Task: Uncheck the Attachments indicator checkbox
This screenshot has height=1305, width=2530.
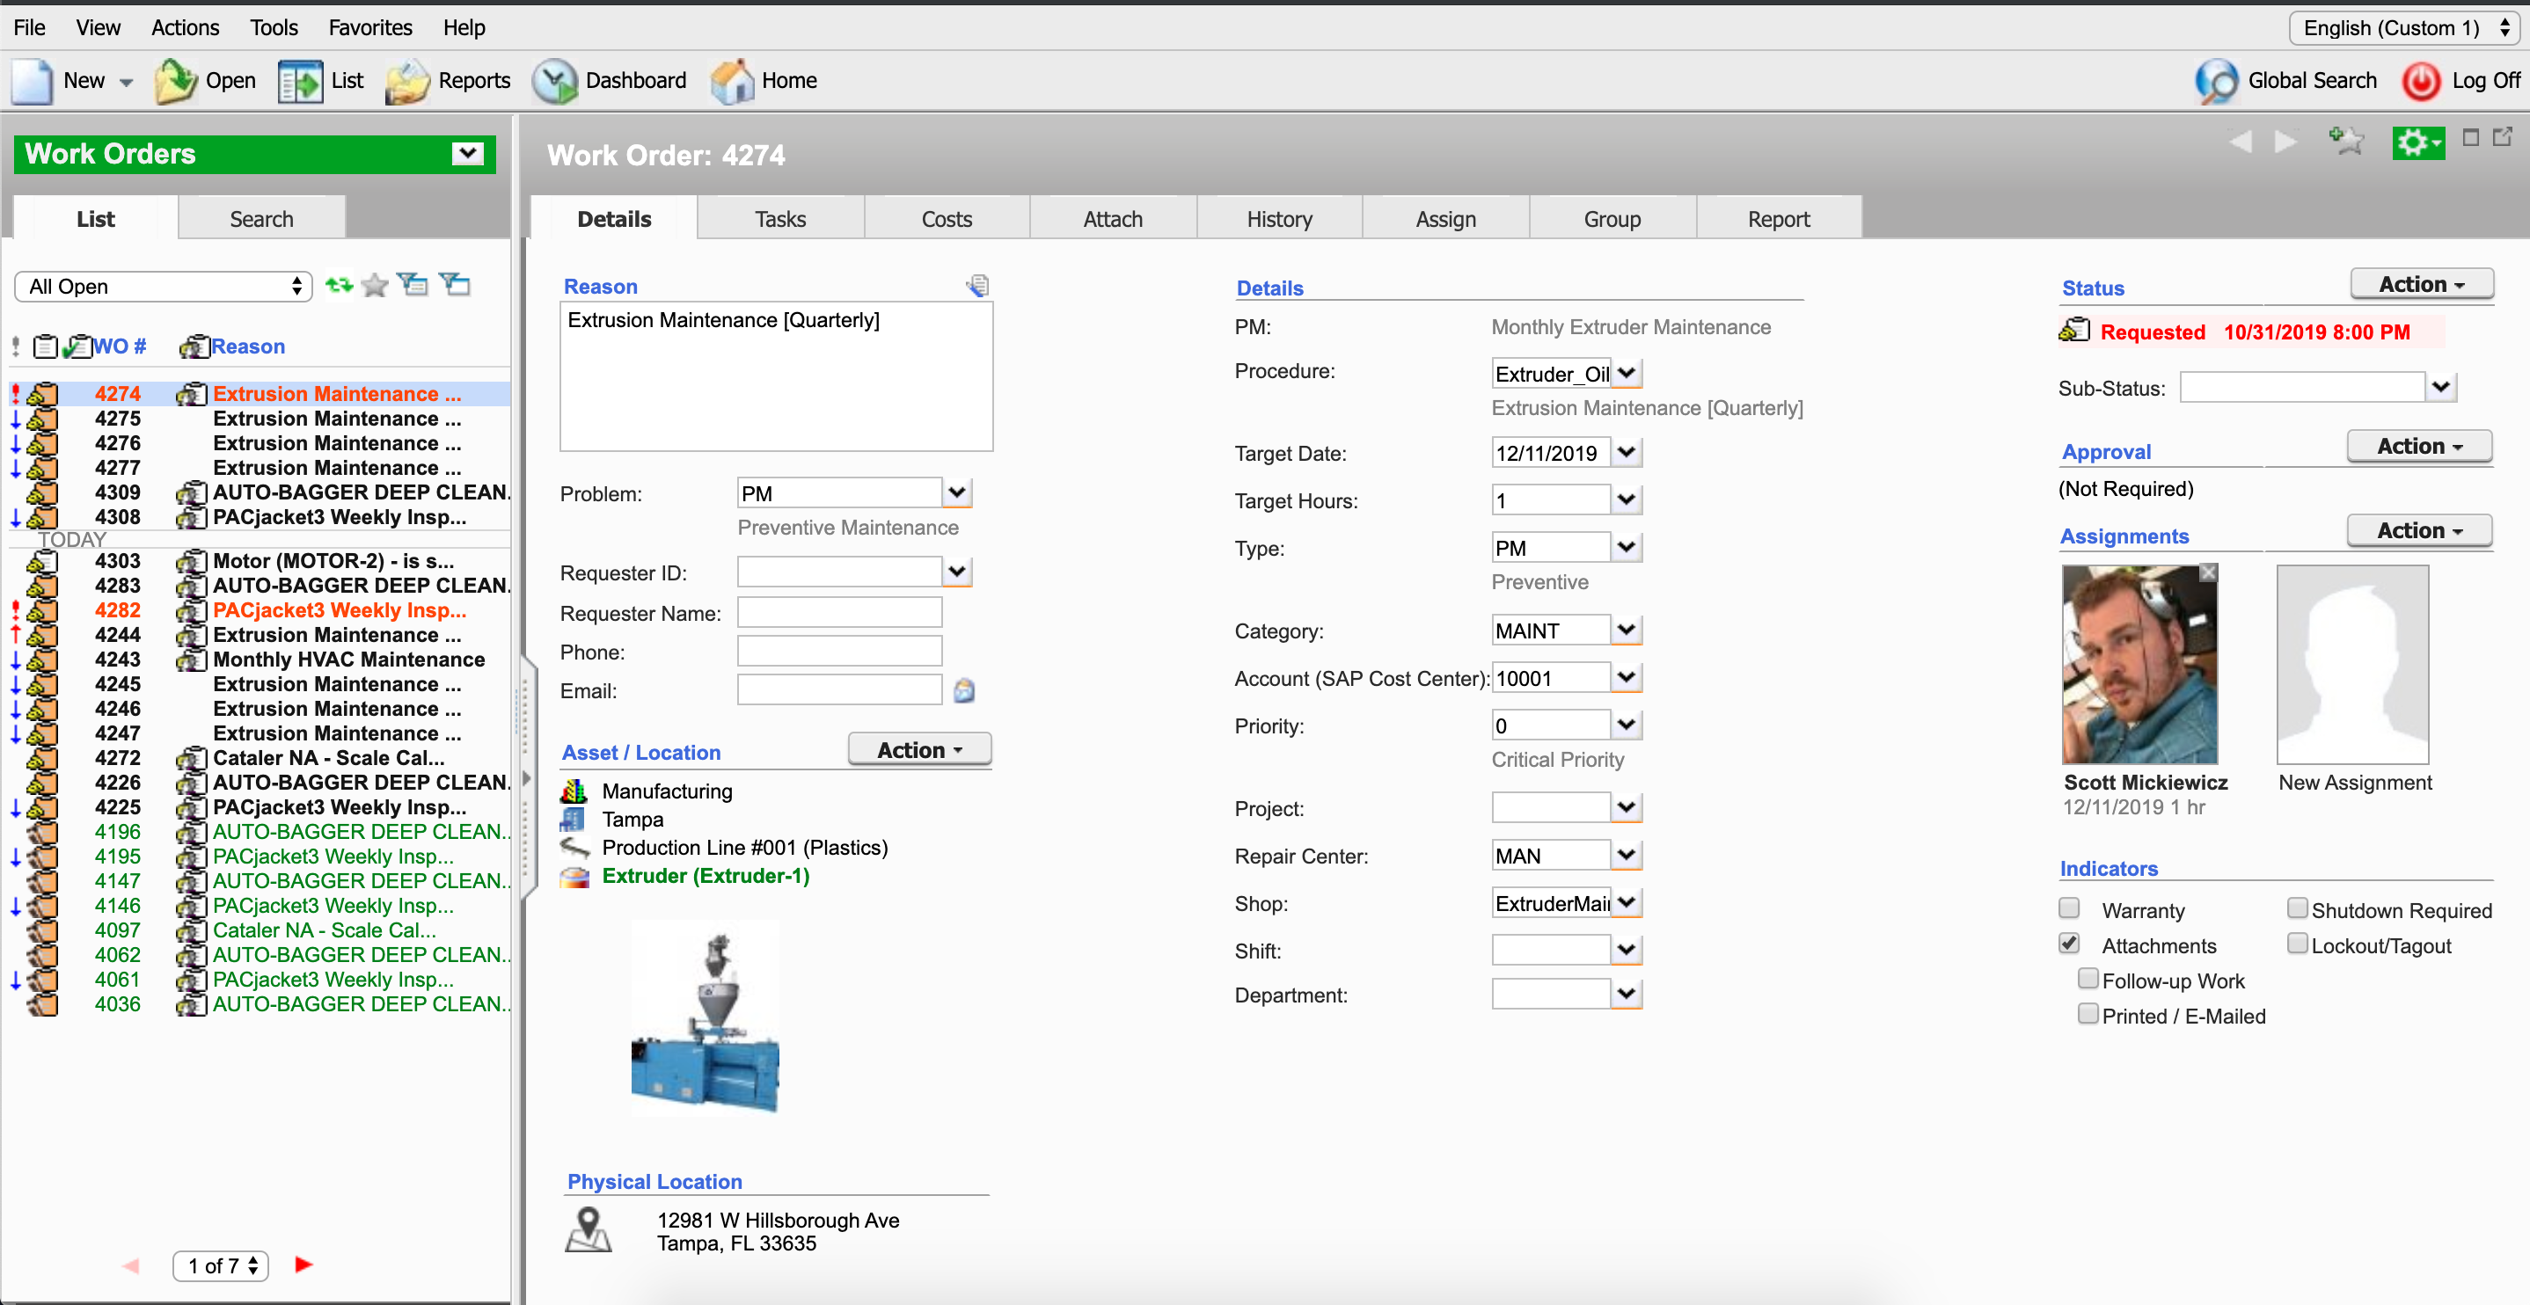Action: tap(2069, 944)
